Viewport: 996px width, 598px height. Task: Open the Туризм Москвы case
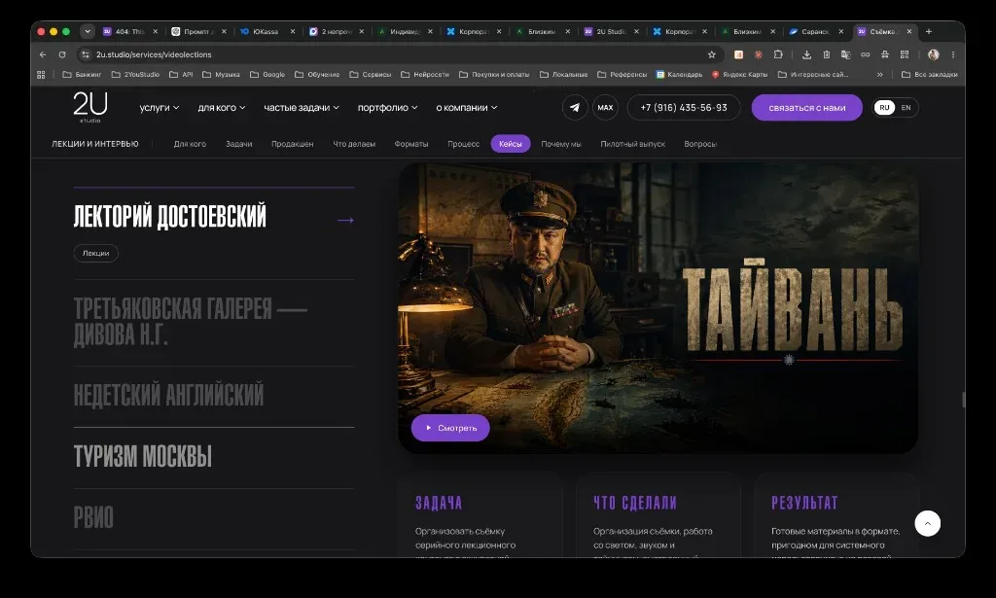pyautogui.click(x=143, y=456)
